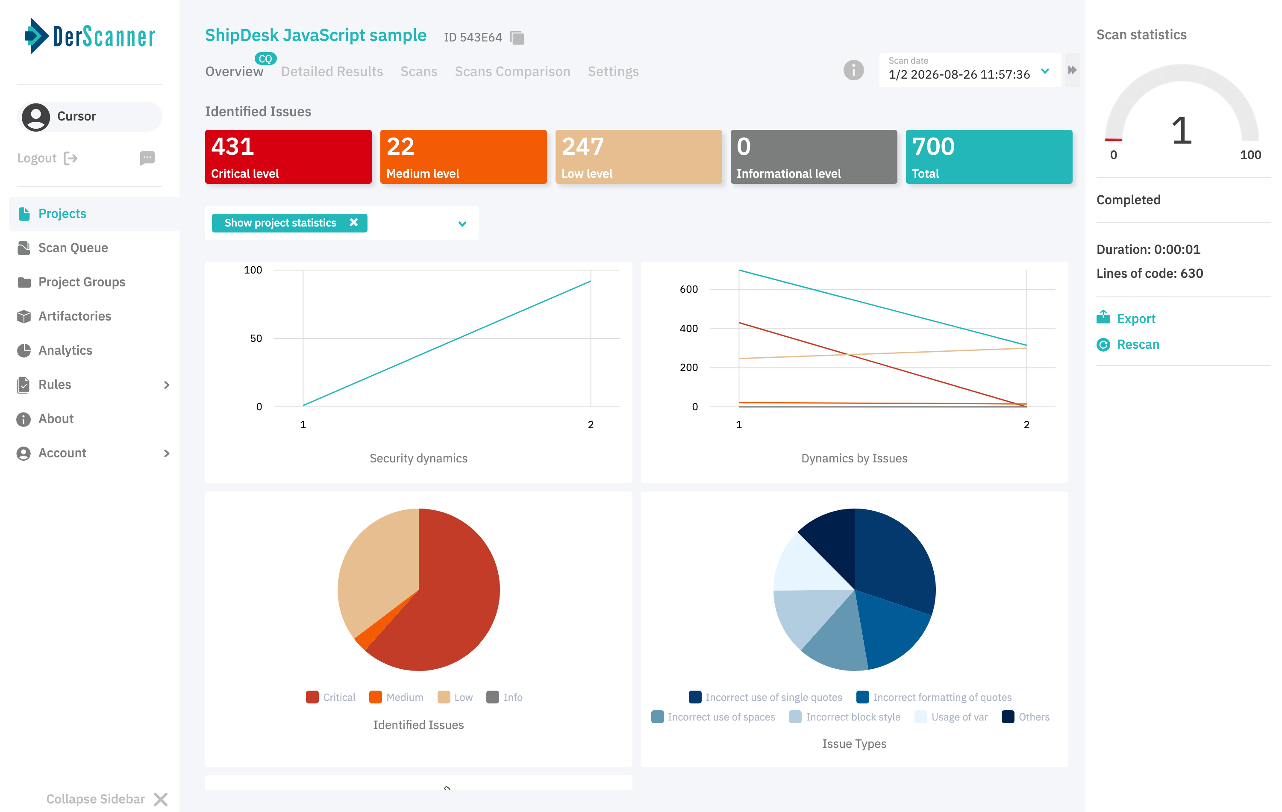Click the Lines of code: 630 text

(1150, 273)
